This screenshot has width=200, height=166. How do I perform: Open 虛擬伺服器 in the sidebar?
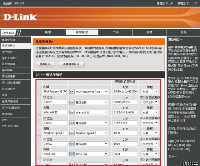tap(16, 40)
